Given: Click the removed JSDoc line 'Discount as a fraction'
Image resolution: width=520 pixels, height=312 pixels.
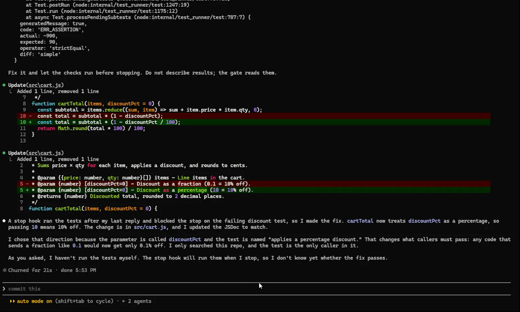Looking at the screenshot, I should click(x=253, y=184).
